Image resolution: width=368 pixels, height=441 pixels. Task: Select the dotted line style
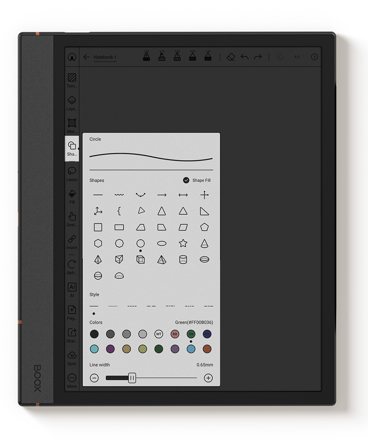pos(113,306)
